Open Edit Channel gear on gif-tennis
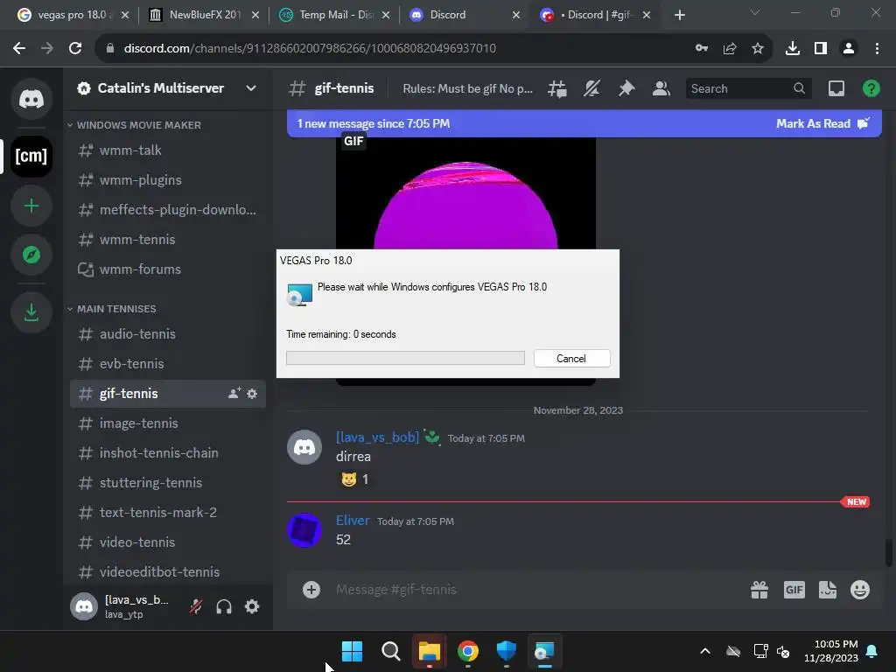The height and width of the screenshot is (672, 896). tap(252, 394)
